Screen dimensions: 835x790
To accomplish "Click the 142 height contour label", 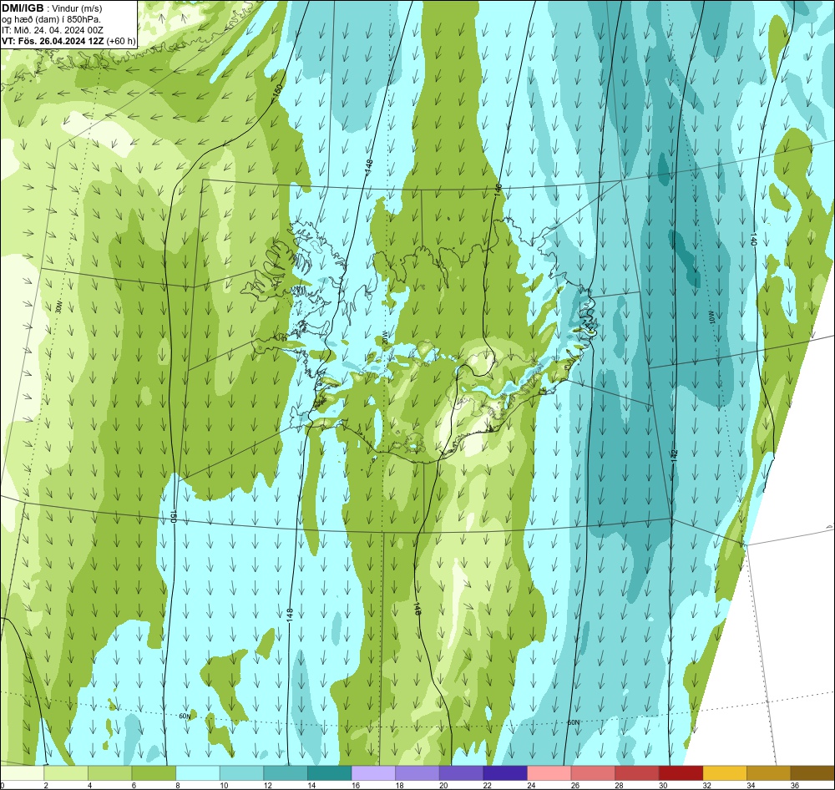I will click(675, 455).
